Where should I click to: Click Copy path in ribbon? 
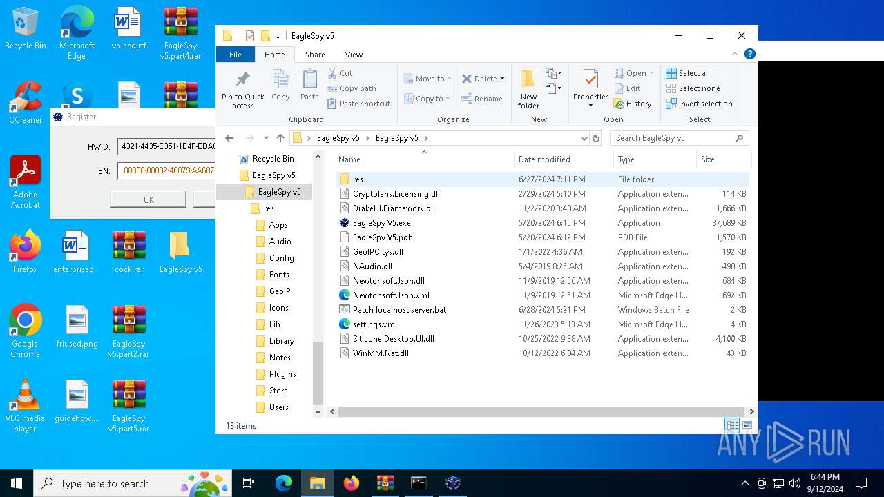(x=352, y=88)
